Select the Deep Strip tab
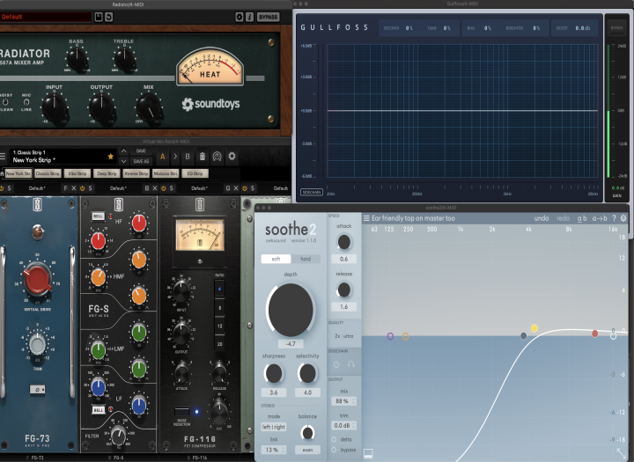This screenshot has height=462, width=634. [x=107, y=173]
